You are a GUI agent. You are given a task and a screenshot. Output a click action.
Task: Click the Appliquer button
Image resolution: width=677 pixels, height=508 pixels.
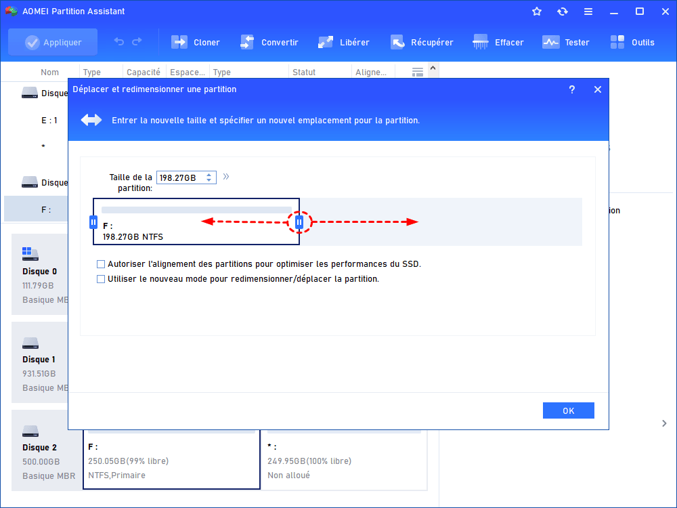tap(53, 42)
